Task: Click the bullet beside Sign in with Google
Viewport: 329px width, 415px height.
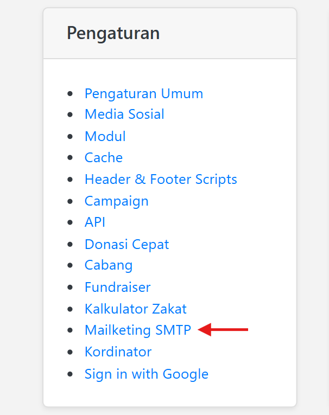Action: coord(69,374)
